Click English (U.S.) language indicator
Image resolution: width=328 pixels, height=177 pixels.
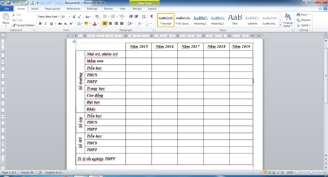(x=53, y=173)
